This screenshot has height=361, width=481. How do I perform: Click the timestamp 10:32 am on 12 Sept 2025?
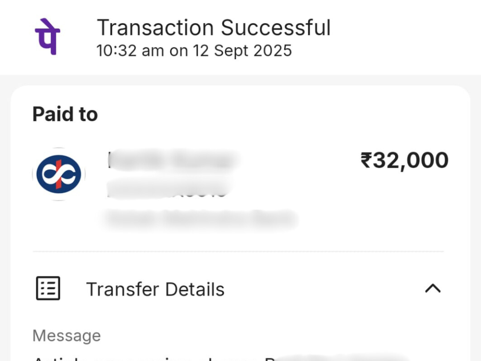pos(194,50)
